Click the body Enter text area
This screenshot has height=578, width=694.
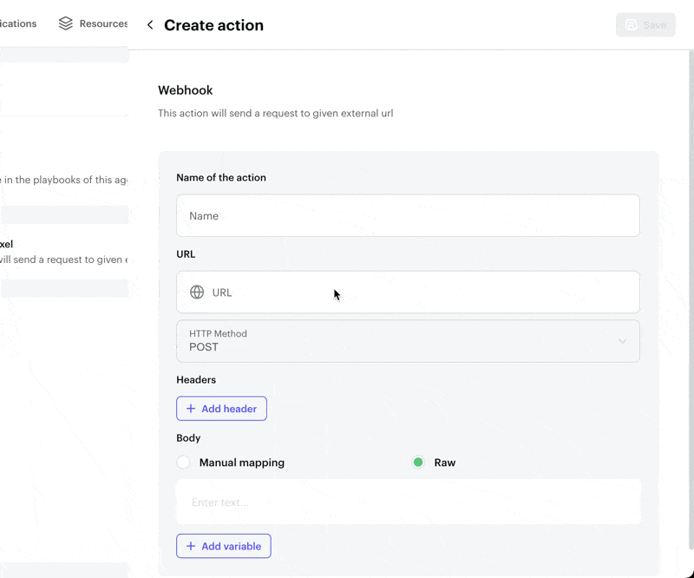pyautogui.click(x=408, y=502)
